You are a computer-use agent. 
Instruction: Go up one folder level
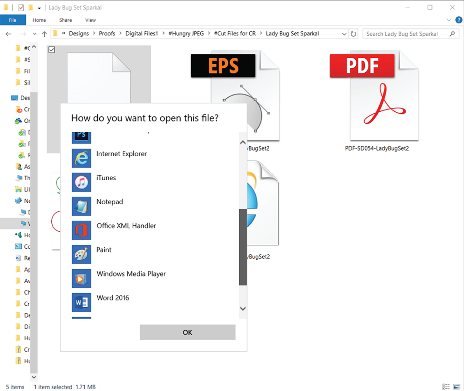(44, 34)
